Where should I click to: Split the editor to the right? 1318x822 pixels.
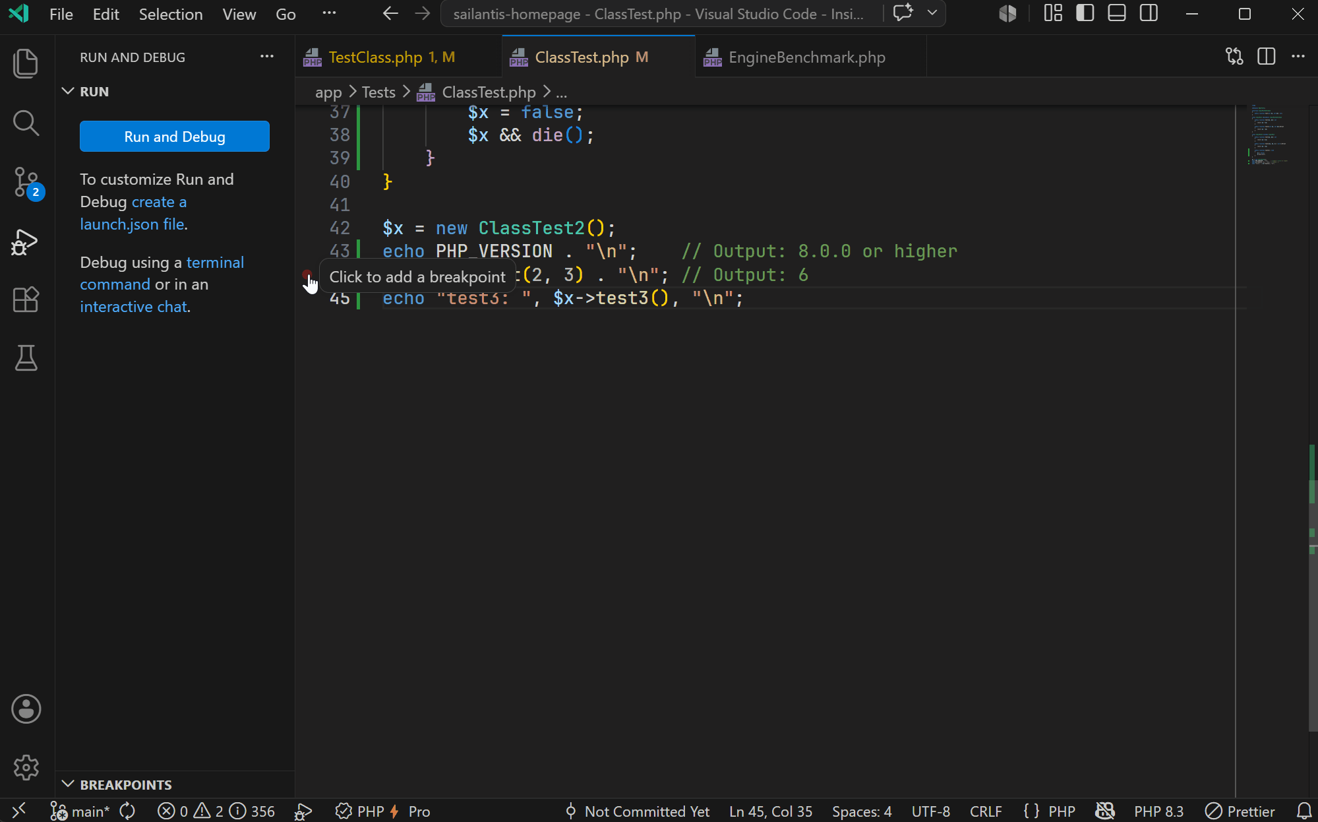point(1267,57)
